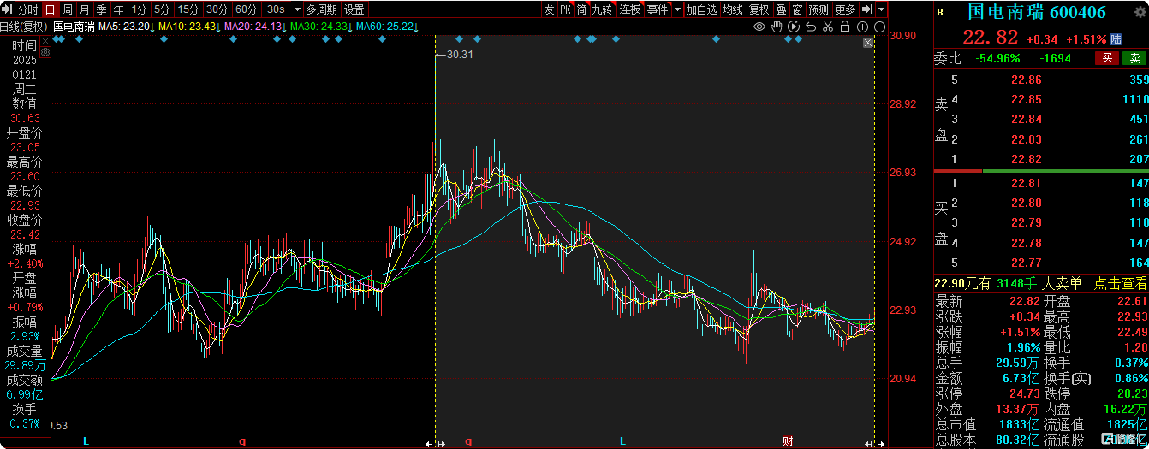The image size is (1149, 449).
Task: Open the 发 toolbar button
Action: 549,9
